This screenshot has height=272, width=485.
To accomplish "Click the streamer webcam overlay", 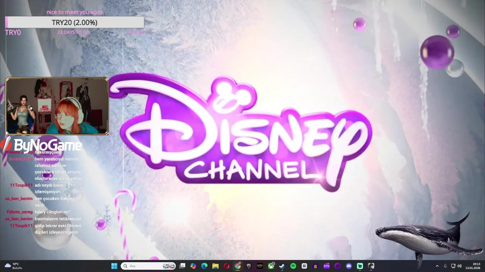I will 57,106.
